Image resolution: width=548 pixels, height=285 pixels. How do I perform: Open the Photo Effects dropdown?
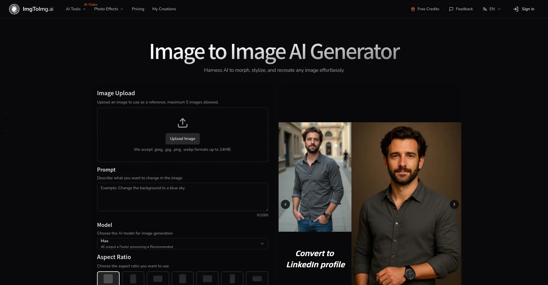[x=108, y=9]
